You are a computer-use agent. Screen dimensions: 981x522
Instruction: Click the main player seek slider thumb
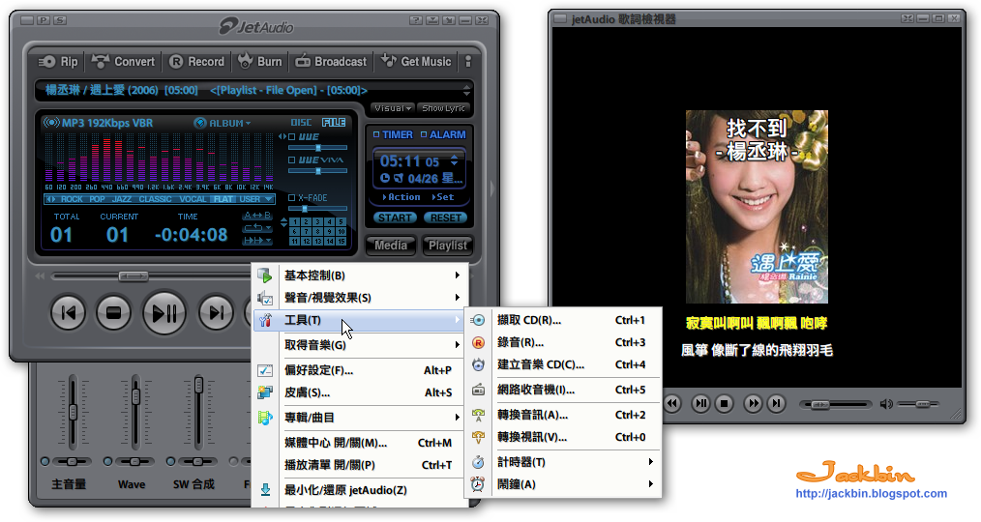click(134, 275)
